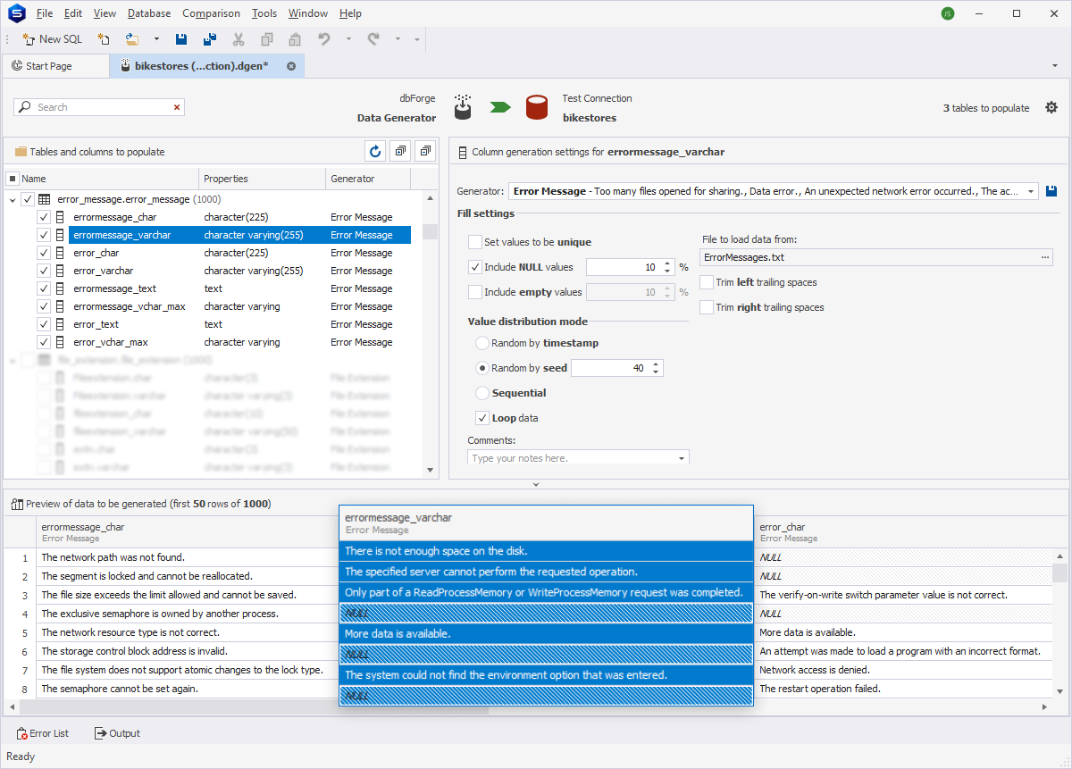Click the Properties column header
This screenshot has width=1072, height=769.
click(x=262, y=179)
